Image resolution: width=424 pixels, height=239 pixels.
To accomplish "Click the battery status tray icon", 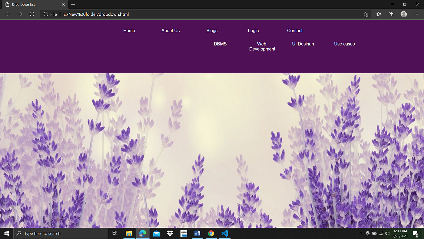I will coord(374,234).
